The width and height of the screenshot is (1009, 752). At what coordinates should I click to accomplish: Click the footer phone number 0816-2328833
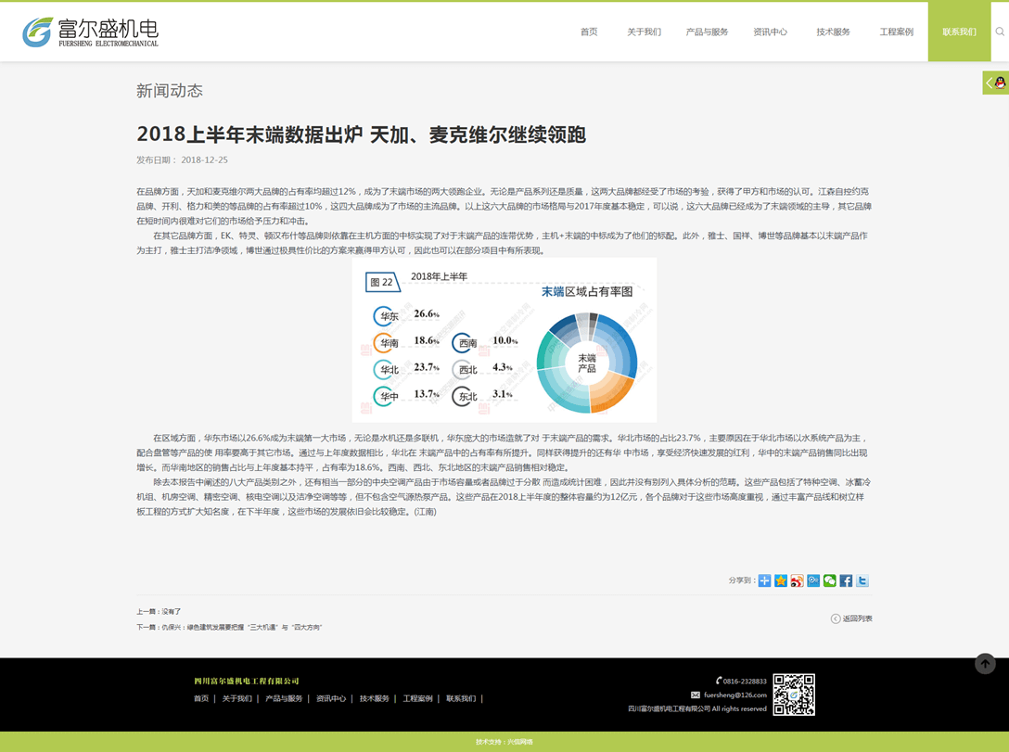(x=746, y=681)
